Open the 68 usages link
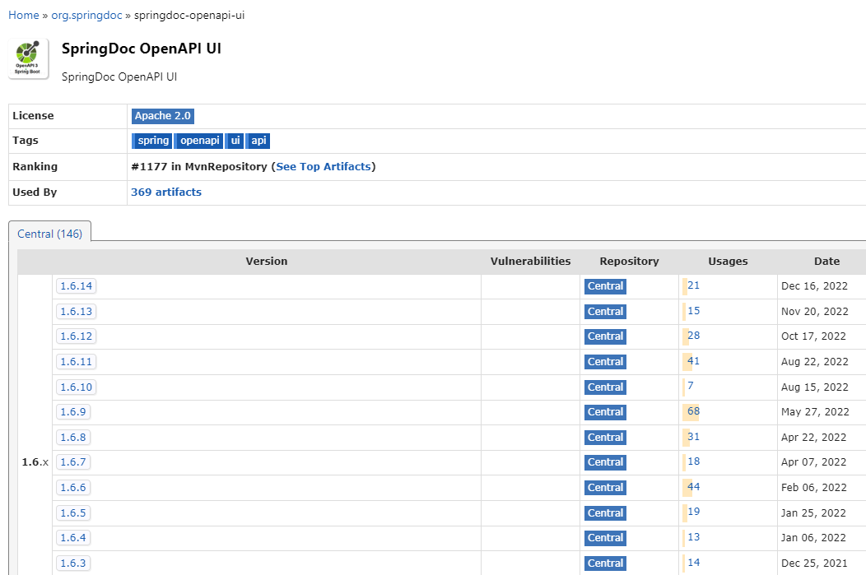Viewport: 866px width, 575px height. [x=694, y=411]
